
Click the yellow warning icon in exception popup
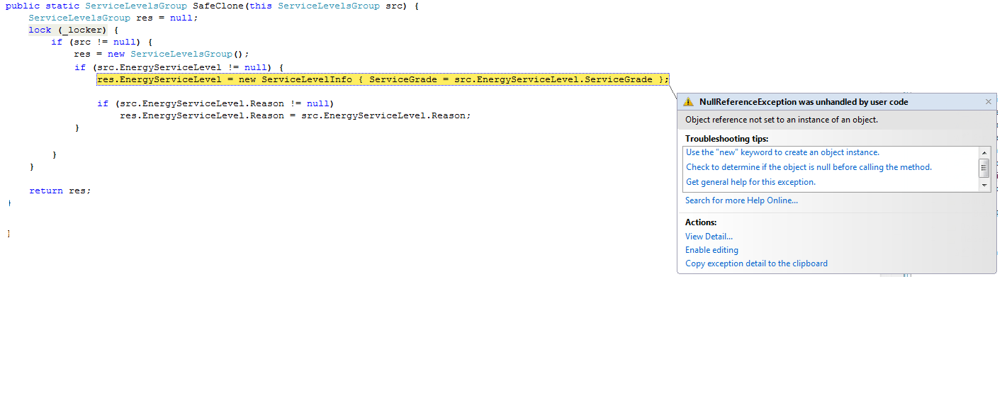689,102
